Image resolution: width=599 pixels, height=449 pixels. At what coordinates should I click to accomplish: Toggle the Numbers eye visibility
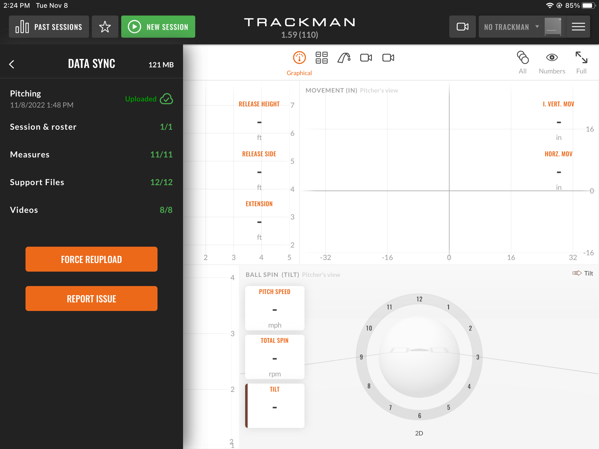(552, 63)
